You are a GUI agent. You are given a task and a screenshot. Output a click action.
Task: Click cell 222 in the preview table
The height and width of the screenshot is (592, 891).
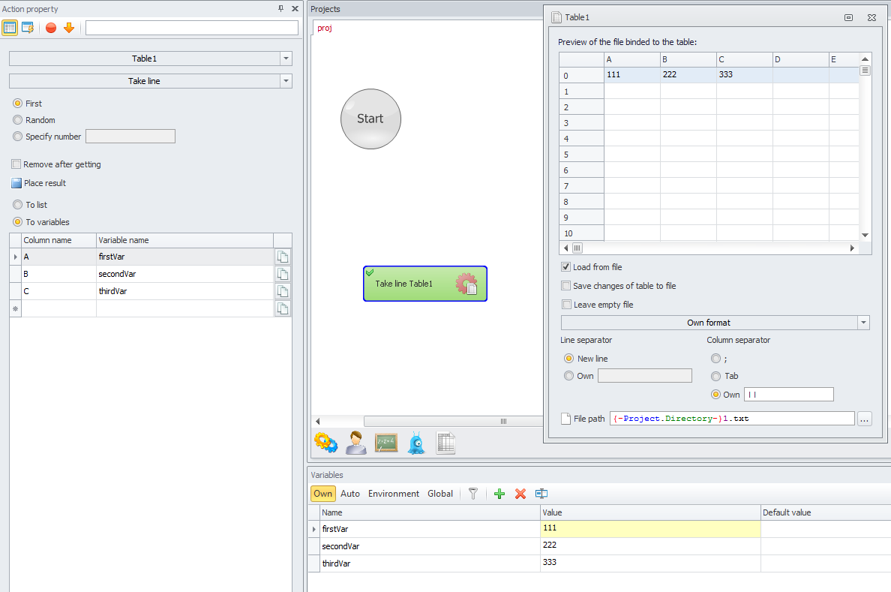point(688,74)
